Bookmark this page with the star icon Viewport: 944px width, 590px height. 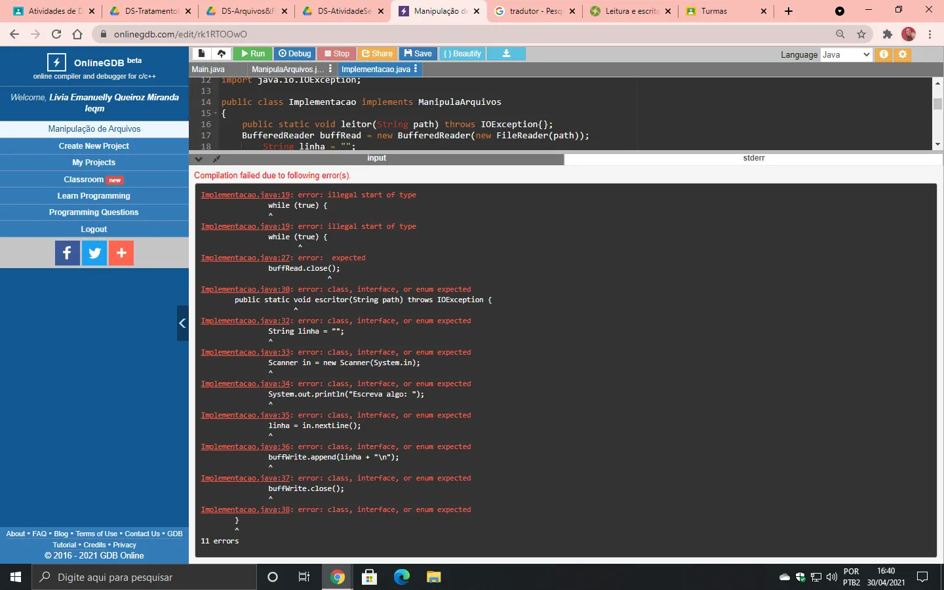(861, 34)
